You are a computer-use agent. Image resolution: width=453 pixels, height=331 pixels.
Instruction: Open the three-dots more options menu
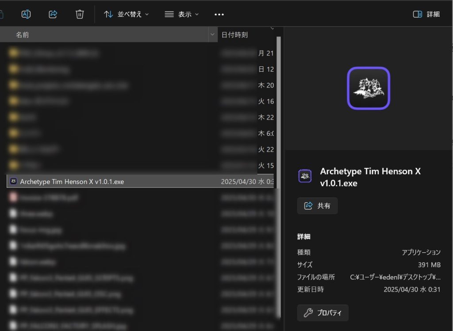[x=219, y=14]
